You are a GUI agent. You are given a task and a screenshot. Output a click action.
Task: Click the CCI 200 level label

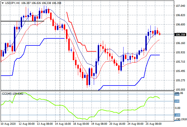pyautogui.click(x=177, y=94)
